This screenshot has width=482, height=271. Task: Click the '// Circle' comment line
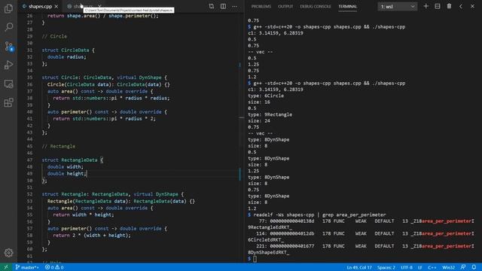point(54,36)
